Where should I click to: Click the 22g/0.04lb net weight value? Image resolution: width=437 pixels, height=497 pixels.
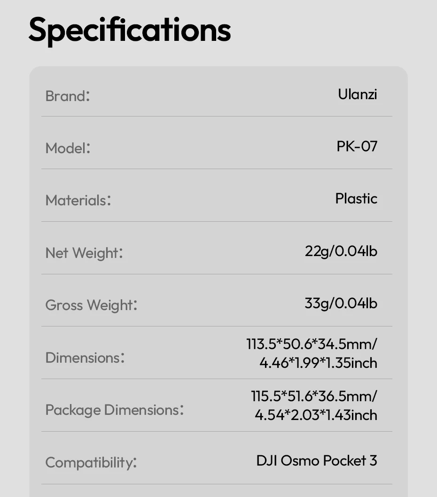click(x=341, y=251)
